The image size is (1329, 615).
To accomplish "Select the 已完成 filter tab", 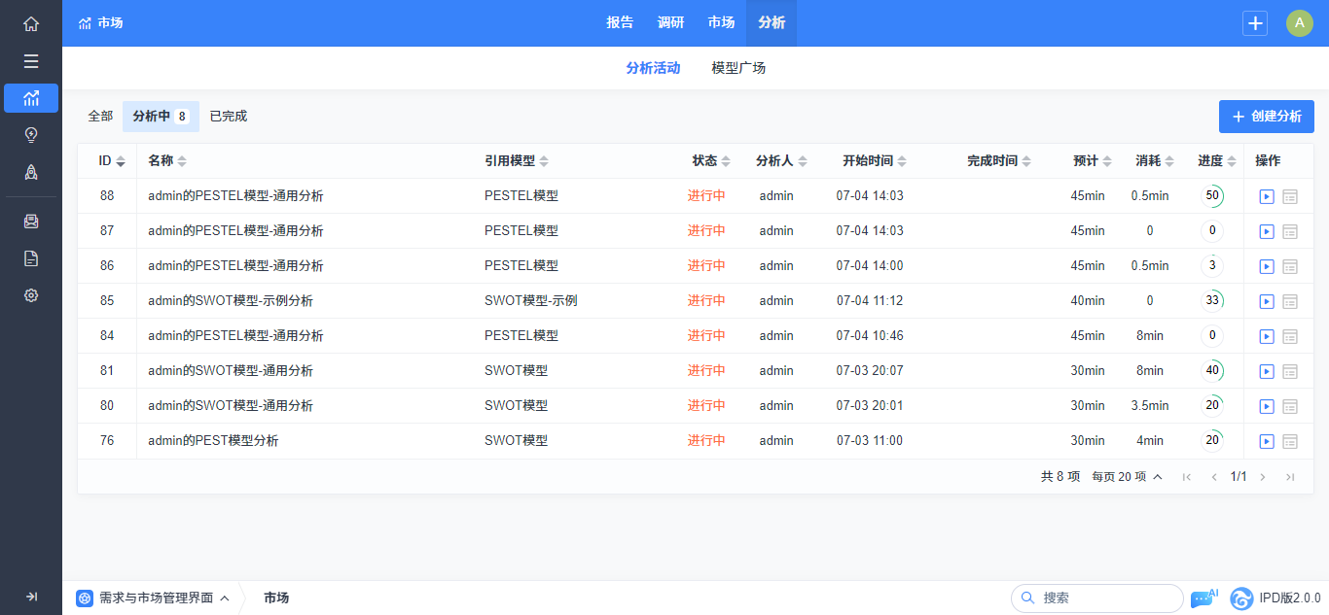I will point(229,117).
